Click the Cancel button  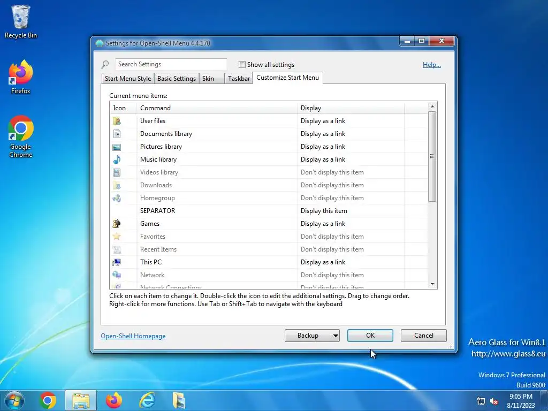click(x=424, y=336)
